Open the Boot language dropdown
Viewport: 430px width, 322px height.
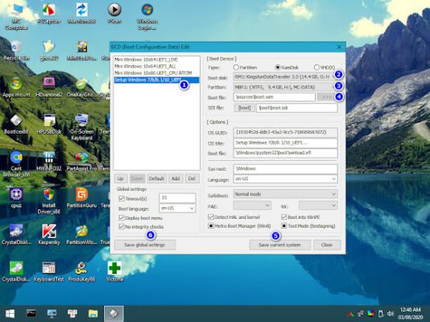(177, 208)
